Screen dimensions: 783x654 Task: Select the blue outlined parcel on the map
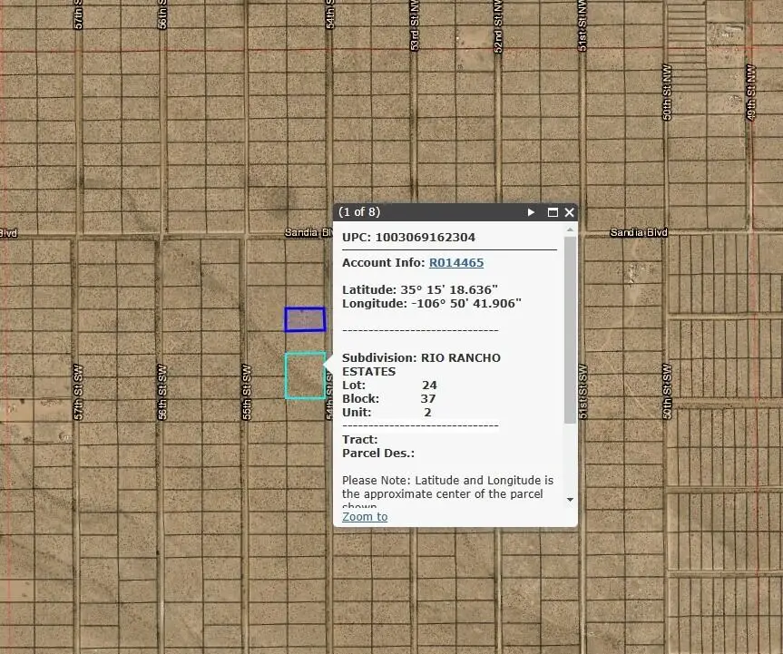305,319
